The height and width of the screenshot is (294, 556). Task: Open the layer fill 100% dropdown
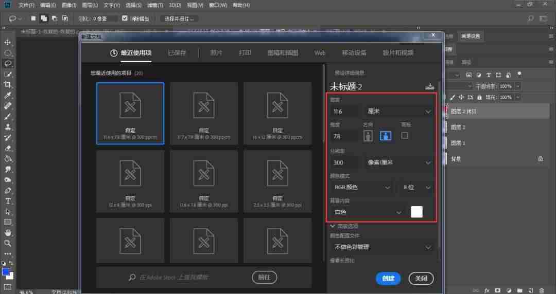(x=518, y=97)
